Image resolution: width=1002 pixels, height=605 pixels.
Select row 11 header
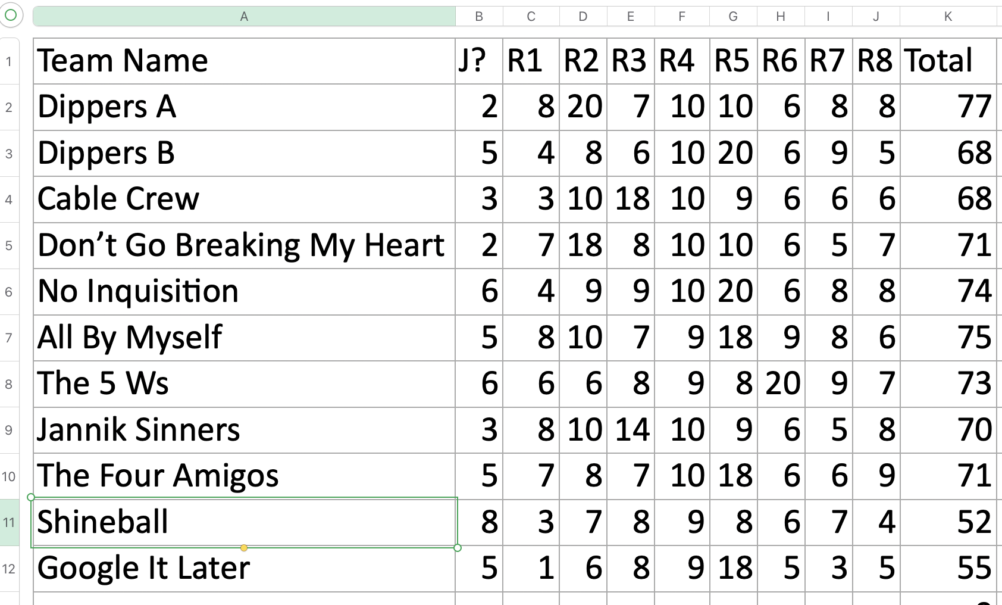point(9,523)
